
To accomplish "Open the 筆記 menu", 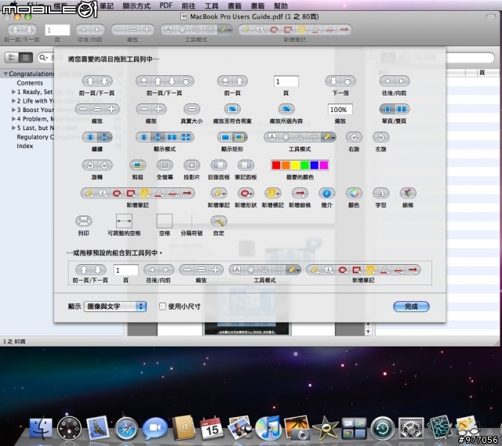I will point(107,5).
